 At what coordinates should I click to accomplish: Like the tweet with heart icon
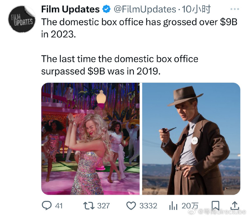(131, 206)
